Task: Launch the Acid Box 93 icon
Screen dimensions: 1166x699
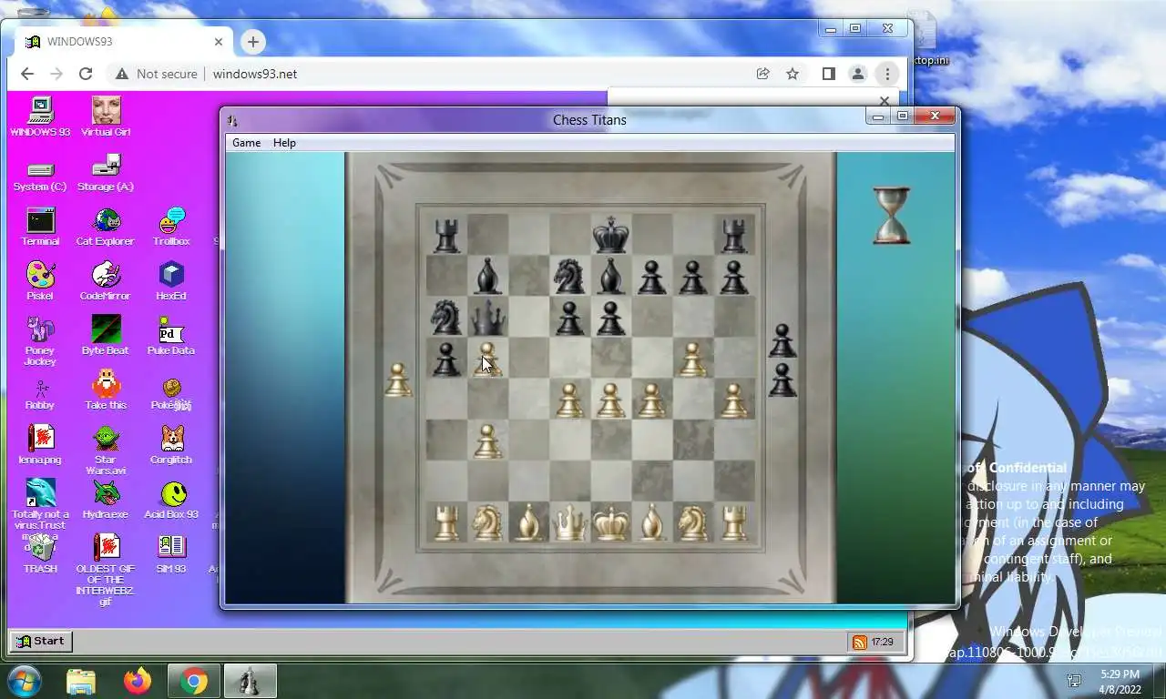Action: click(171, 500)
